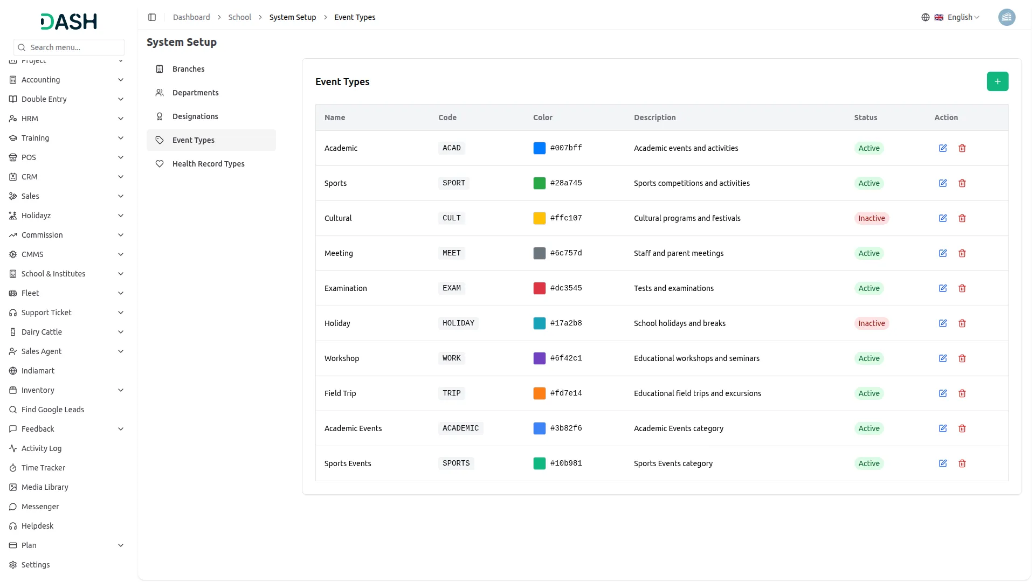Click the #007bff blue color swatch
Viewport: 1035px width, 582px height.
539,148
